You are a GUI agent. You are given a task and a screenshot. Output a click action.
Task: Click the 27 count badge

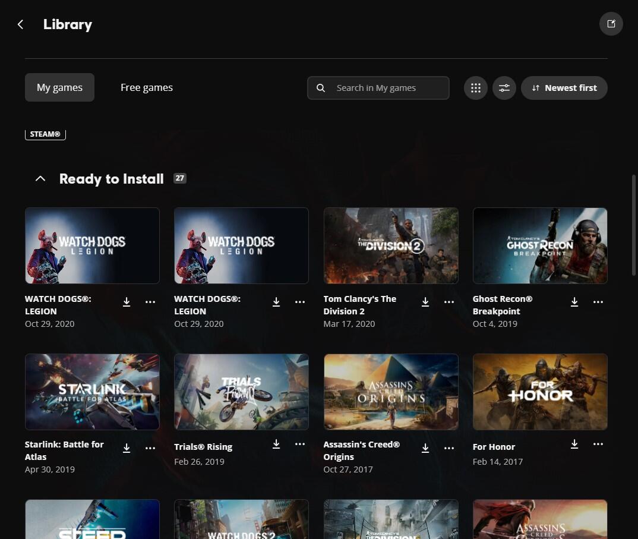pos(180,178)
